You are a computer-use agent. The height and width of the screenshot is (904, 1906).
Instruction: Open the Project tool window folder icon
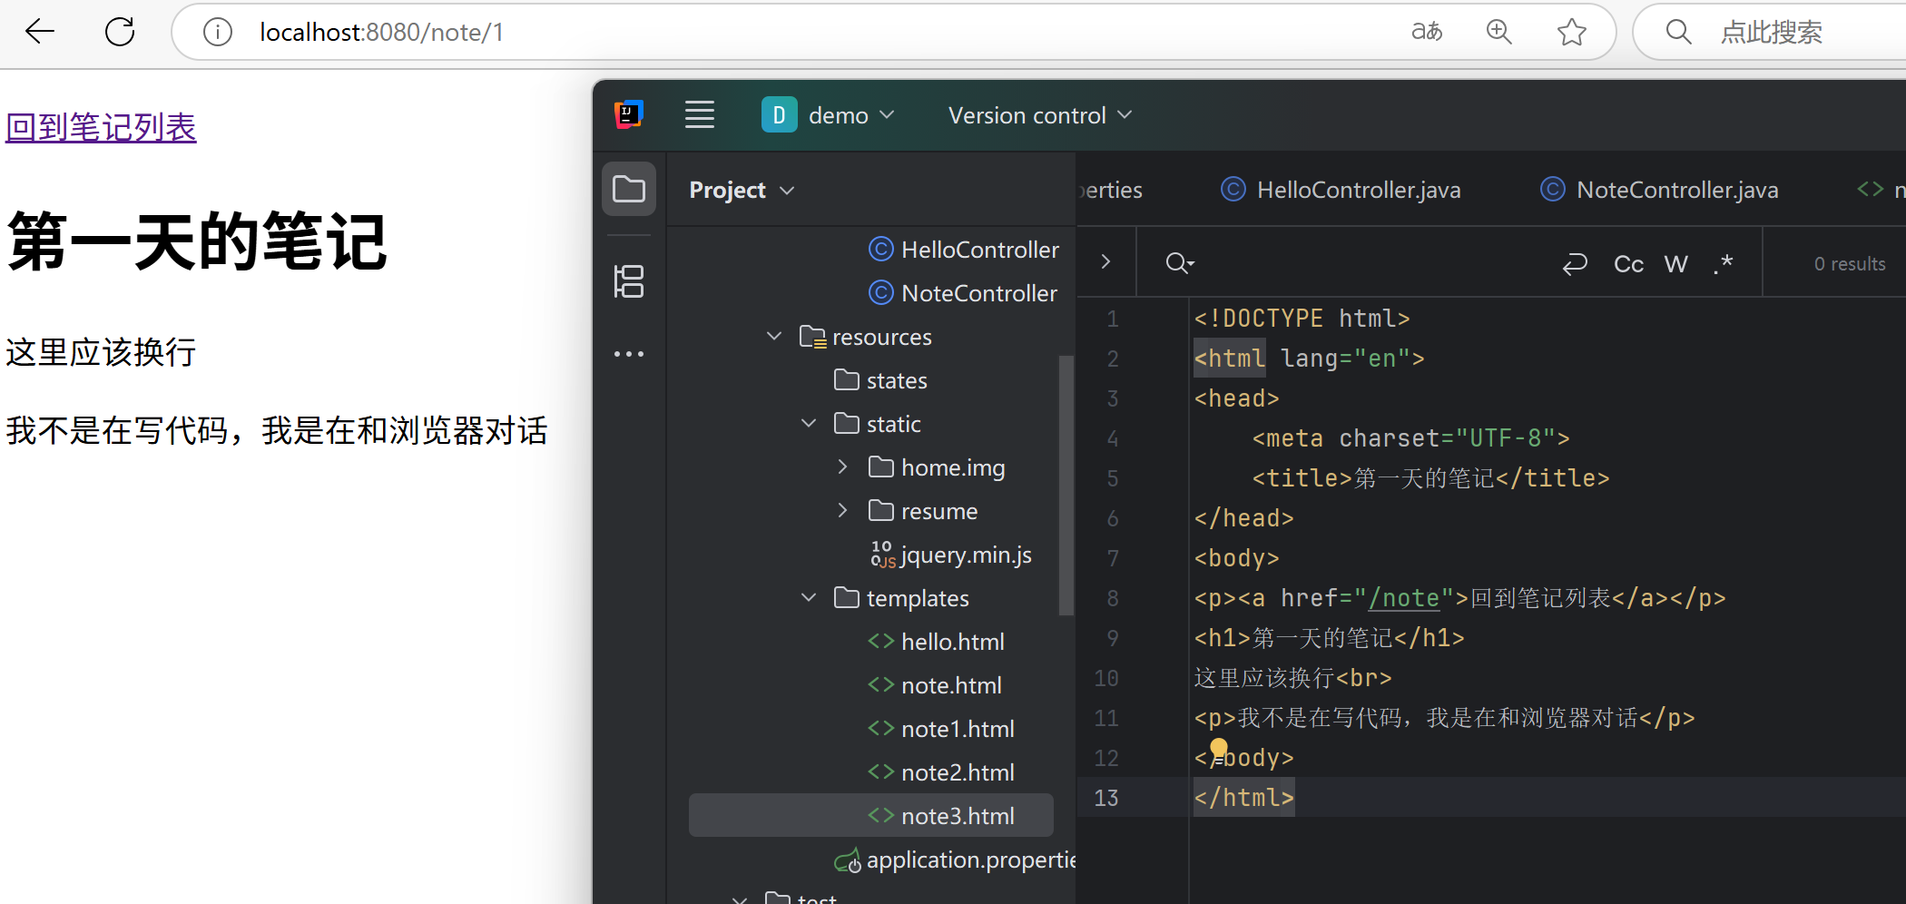pyautogui.click(x=629, y=190)
